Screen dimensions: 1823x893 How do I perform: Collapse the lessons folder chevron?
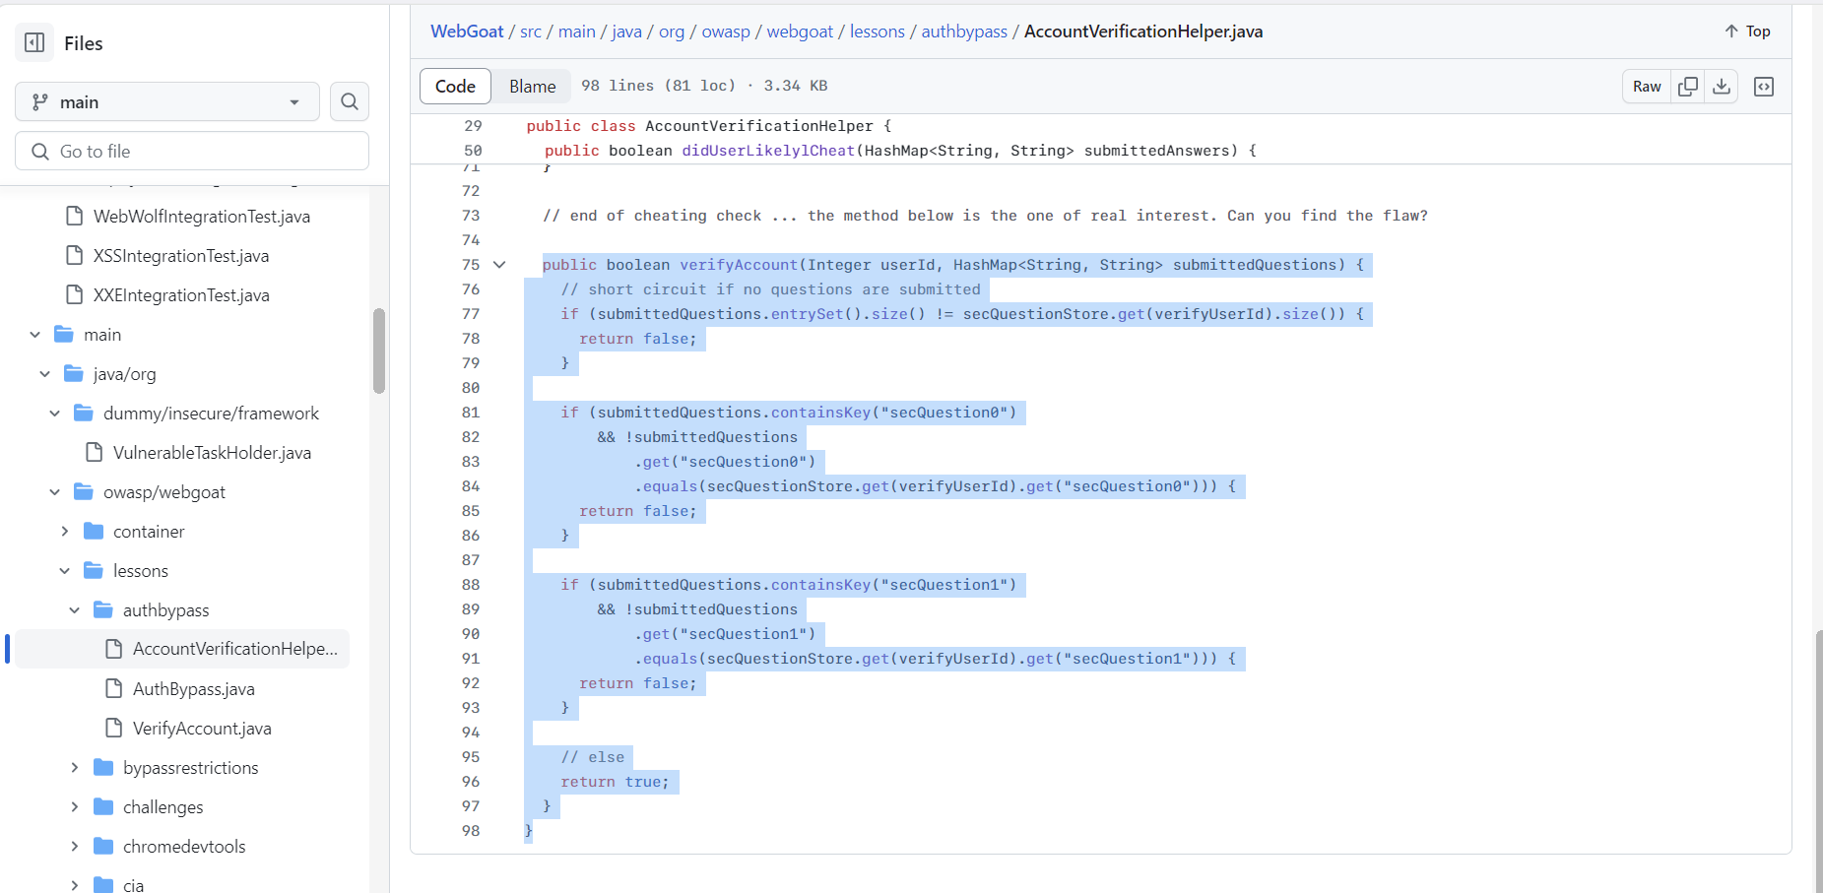(64, 571)
